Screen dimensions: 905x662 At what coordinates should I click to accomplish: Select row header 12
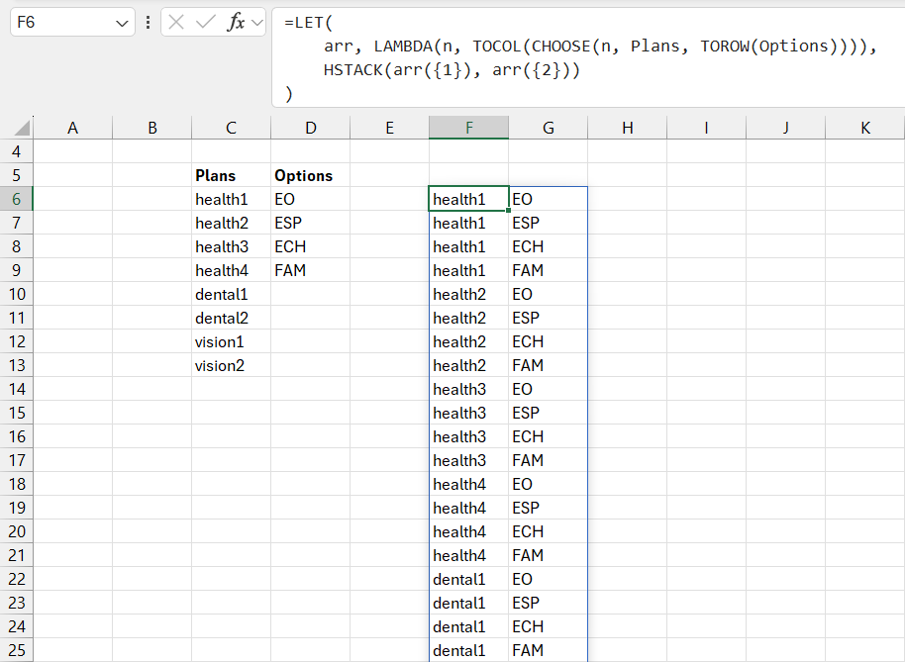click(17, 341)
